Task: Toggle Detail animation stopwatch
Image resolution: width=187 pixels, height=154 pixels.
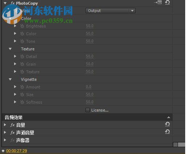Action: pos(22,56)
